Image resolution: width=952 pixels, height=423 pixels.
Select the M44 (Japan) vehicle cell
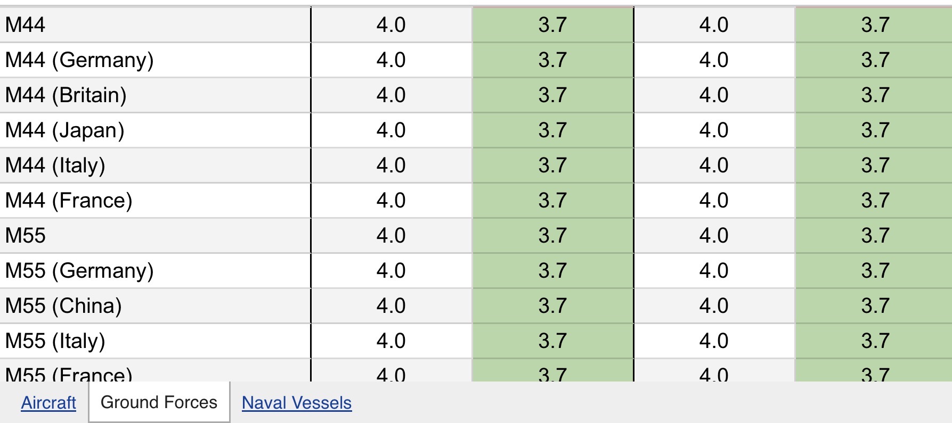pos(155,130)
